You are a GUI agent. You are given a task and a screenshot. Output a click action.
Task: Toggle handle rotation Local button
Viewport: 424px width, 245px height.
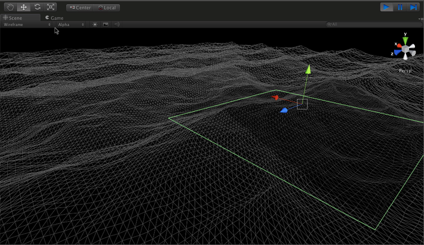click(x=107, y=8)
